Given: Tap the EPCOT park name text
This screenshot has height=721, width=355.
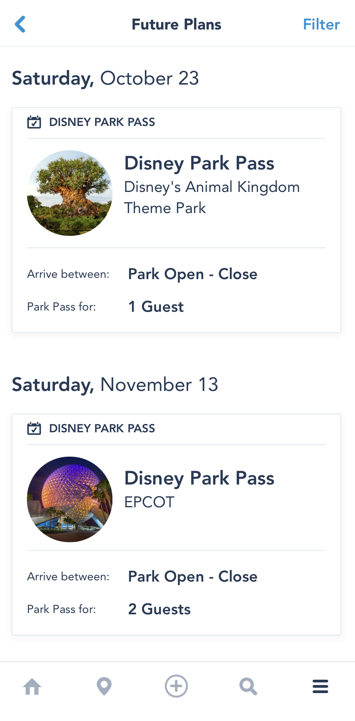Looking at the screenshot, I should (149, 502).
